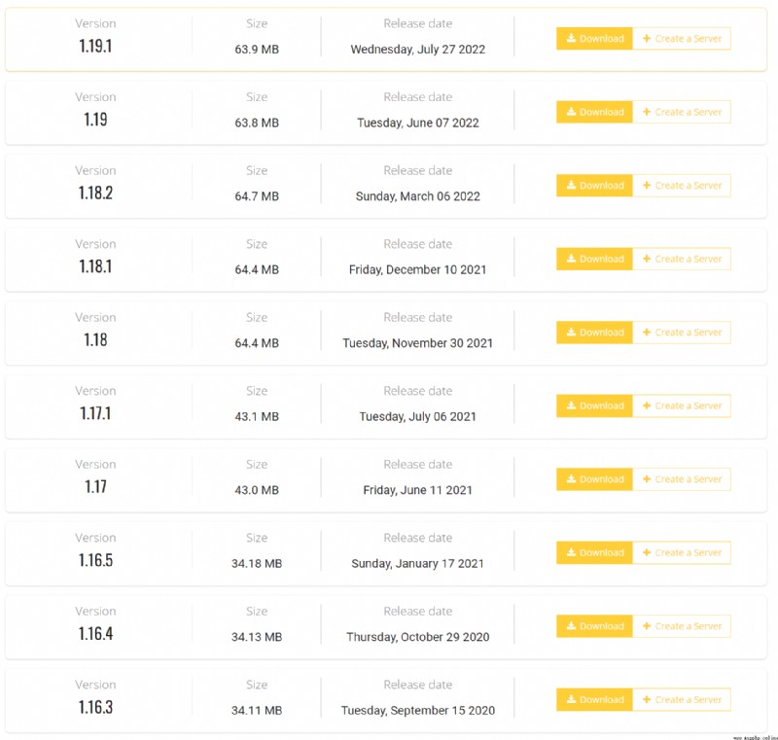The height and width of the screenshot is (740, 778).
Task: Create a Server for version 1.18.2
Action: 682,186
